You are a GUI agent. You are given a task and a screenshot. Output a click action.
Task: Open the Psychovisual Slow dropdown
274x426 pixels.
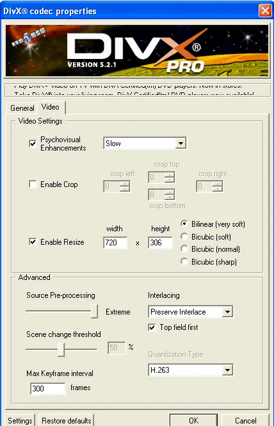[x=145, y=143]
